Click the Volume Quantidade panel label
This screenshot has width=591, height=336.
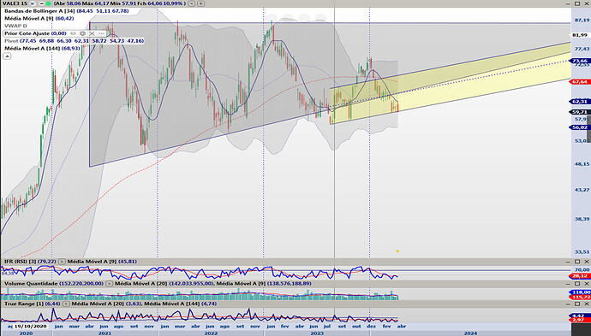click(x=31, y=283)
